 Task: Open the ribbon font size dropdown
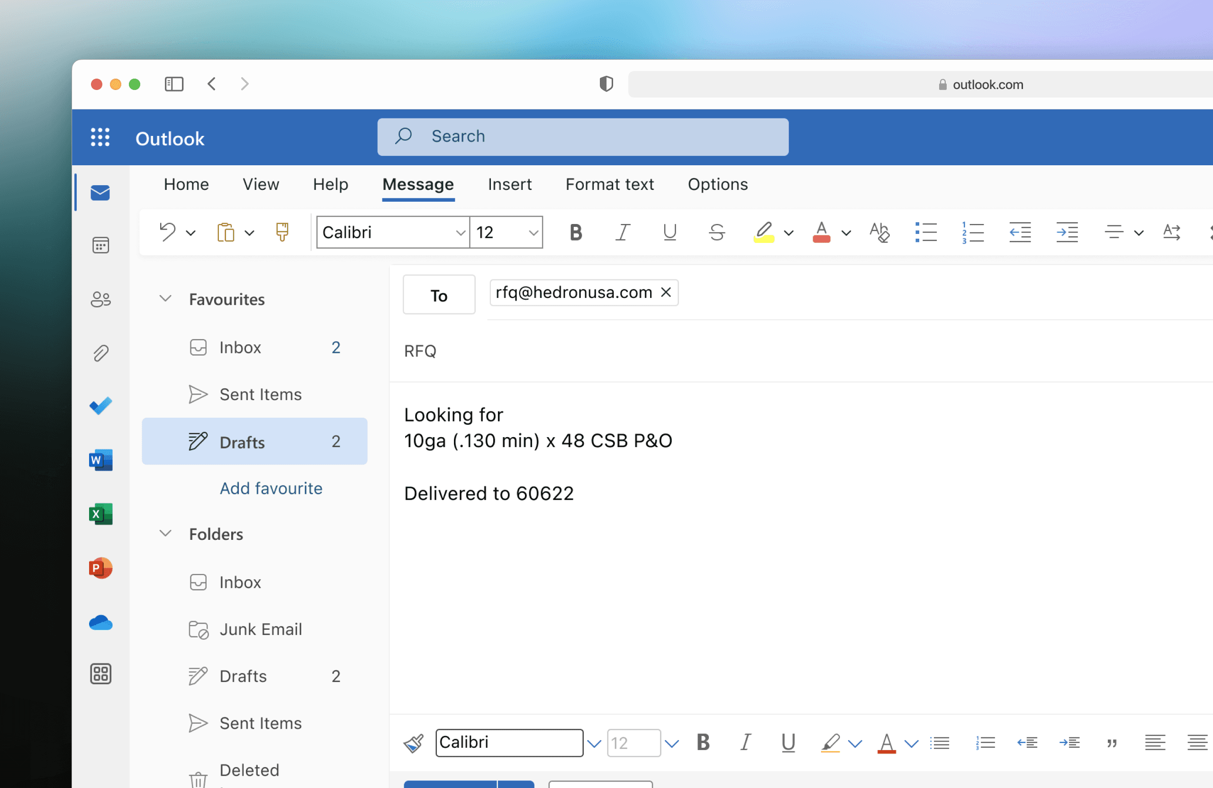point(533,233)
